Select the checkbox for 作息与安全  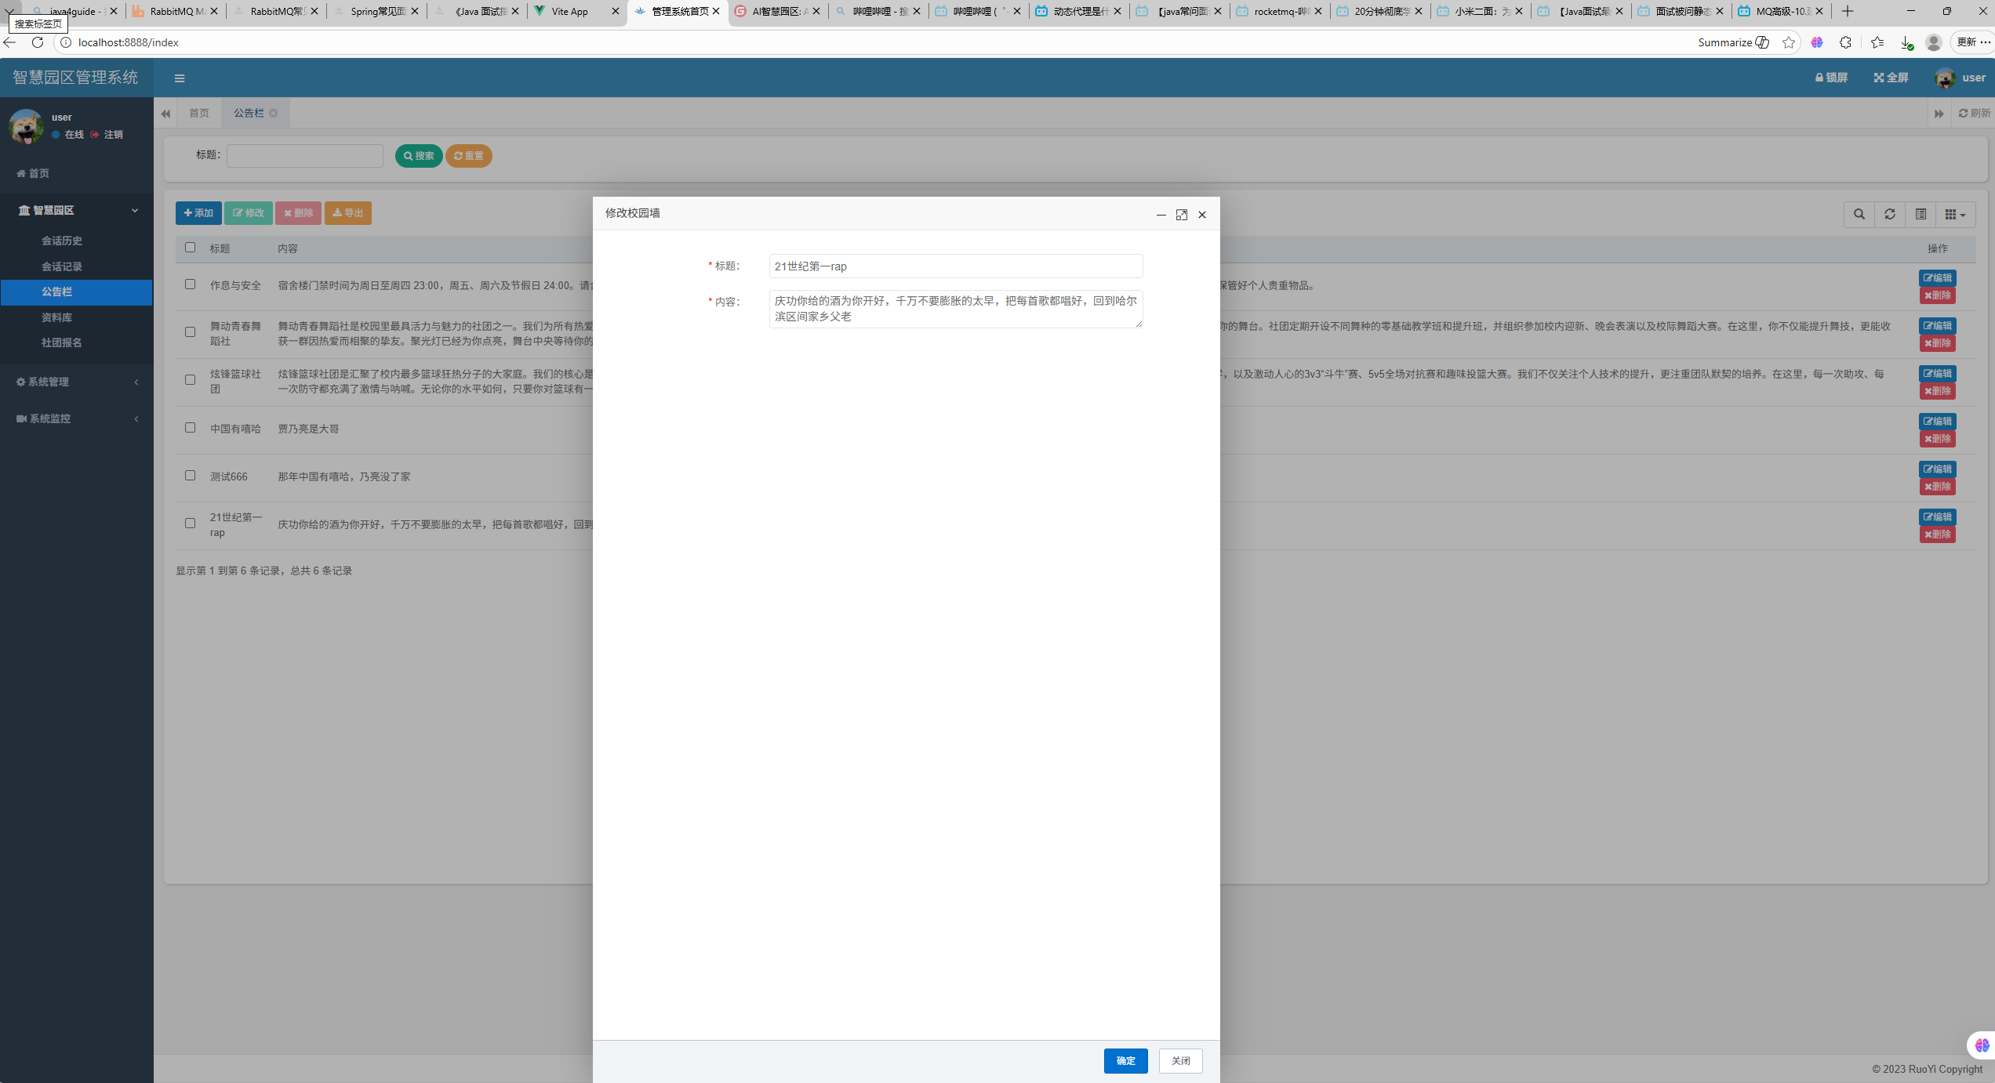[190, 284]
